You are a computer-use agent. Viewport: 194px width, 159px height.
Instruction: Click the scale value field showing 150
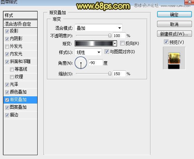click(x=119, y=74)
